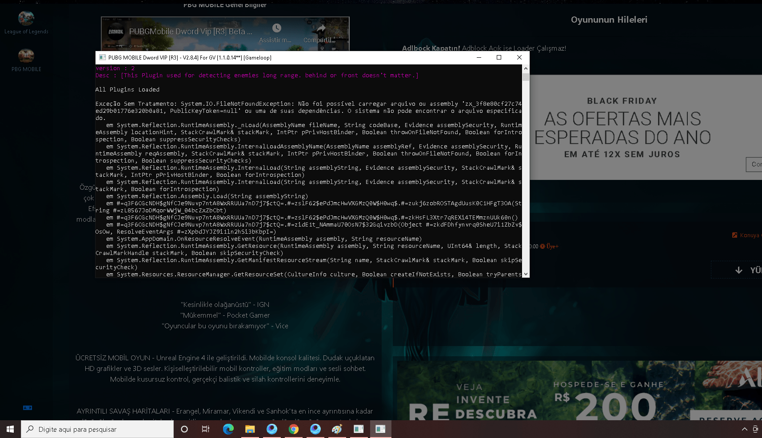Click the console window's title bar icon
The height and width of the screenshot is (438, 762).
(103, 57)
